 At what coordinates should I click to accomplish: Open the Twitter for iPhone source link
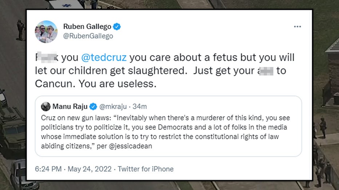click(145, 169)
